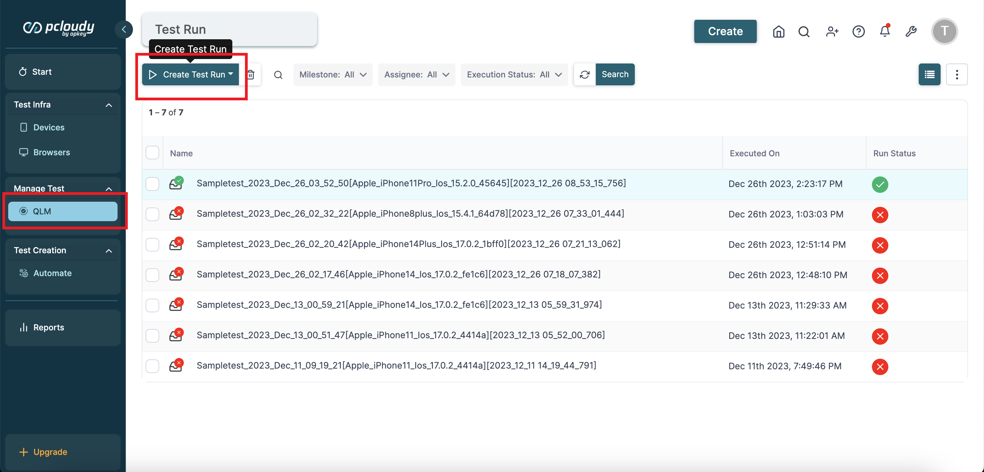
Task: Click the run icon beside Sampletest_2023_Dec_26_02_32_22
Action: 176,214
